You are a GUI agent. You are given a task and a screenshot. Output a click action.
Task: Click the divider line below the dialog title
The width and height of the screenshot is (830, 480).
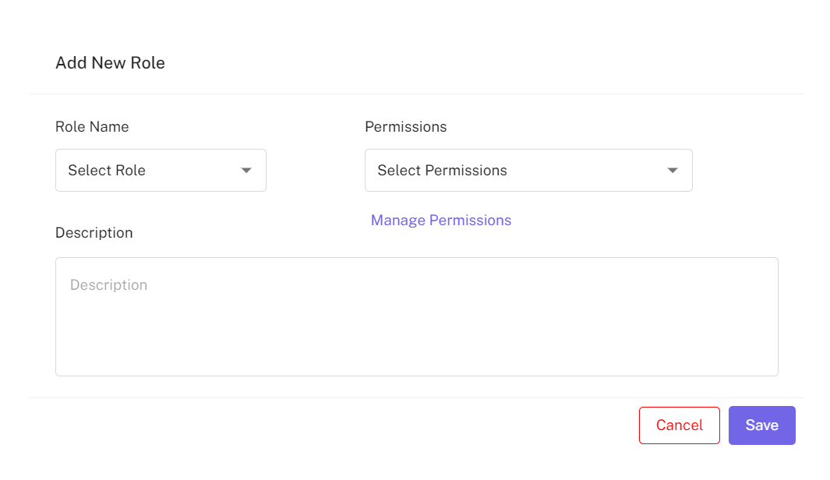pos(416,94)
